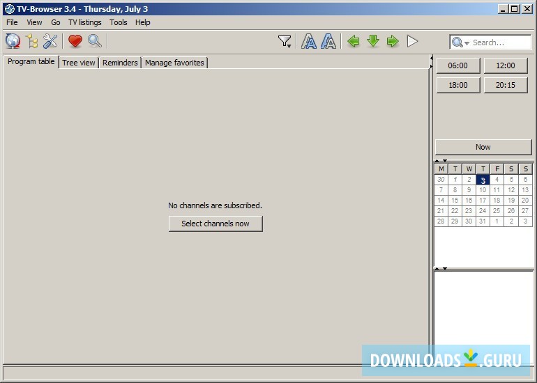Switch to the Reminders tab
This screenshot has height=383, width=537.
pos(120,63)
